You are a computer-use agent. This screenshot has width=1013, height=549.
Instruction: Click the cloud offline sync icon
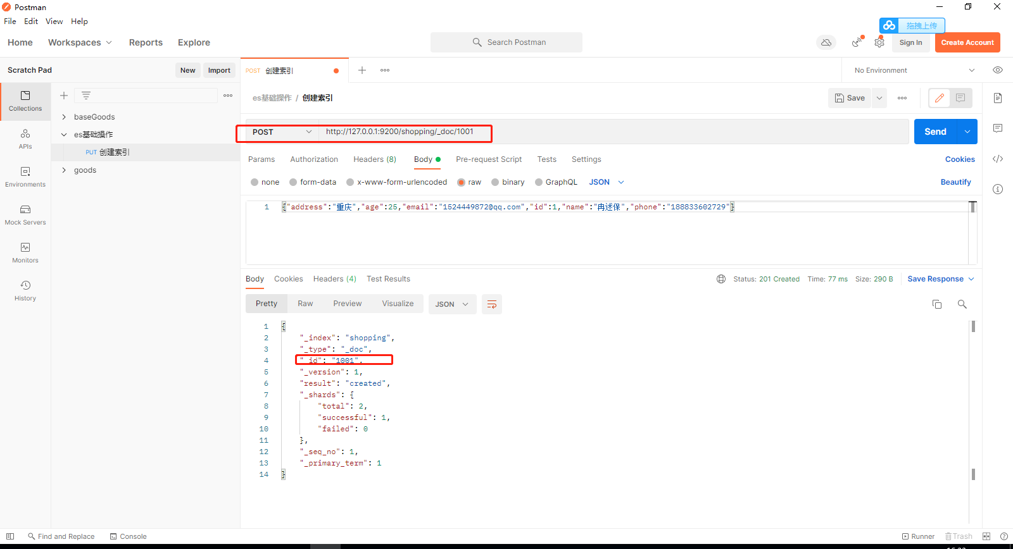pyautogui.click(x=826, y=42)
